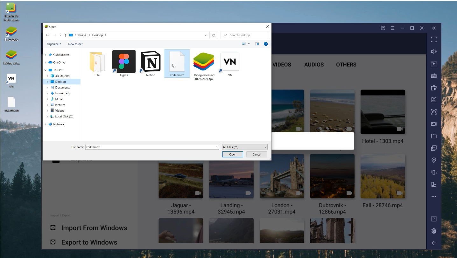Switch to the AUDIOS tab
Image resolution: width=457 pixels, height=258 pixels.
(x=314, y=64)
